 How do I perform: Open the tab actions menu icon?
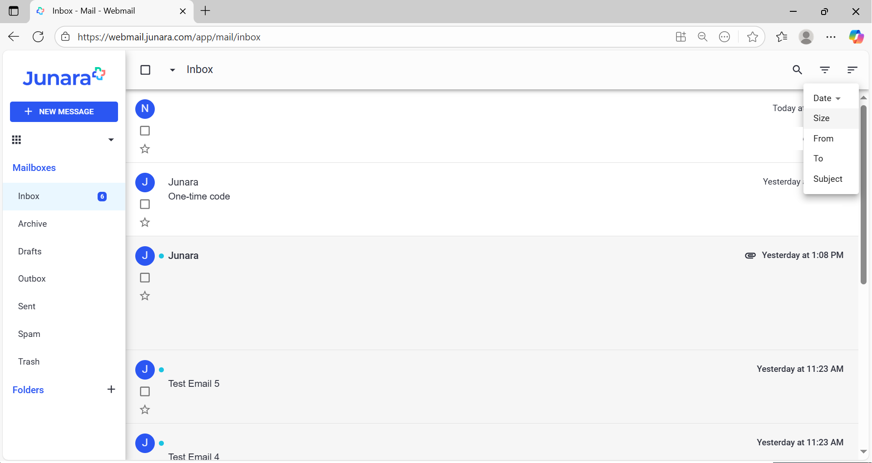14,11
